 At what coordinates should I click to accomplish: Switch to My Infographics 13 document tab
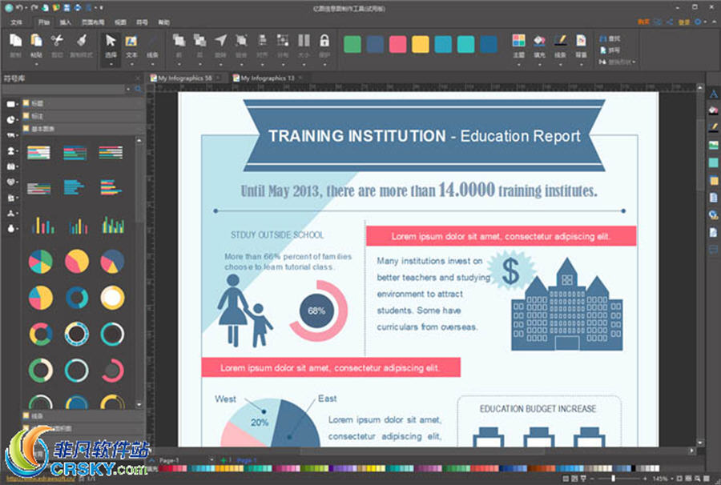click(x=268, y=78)
